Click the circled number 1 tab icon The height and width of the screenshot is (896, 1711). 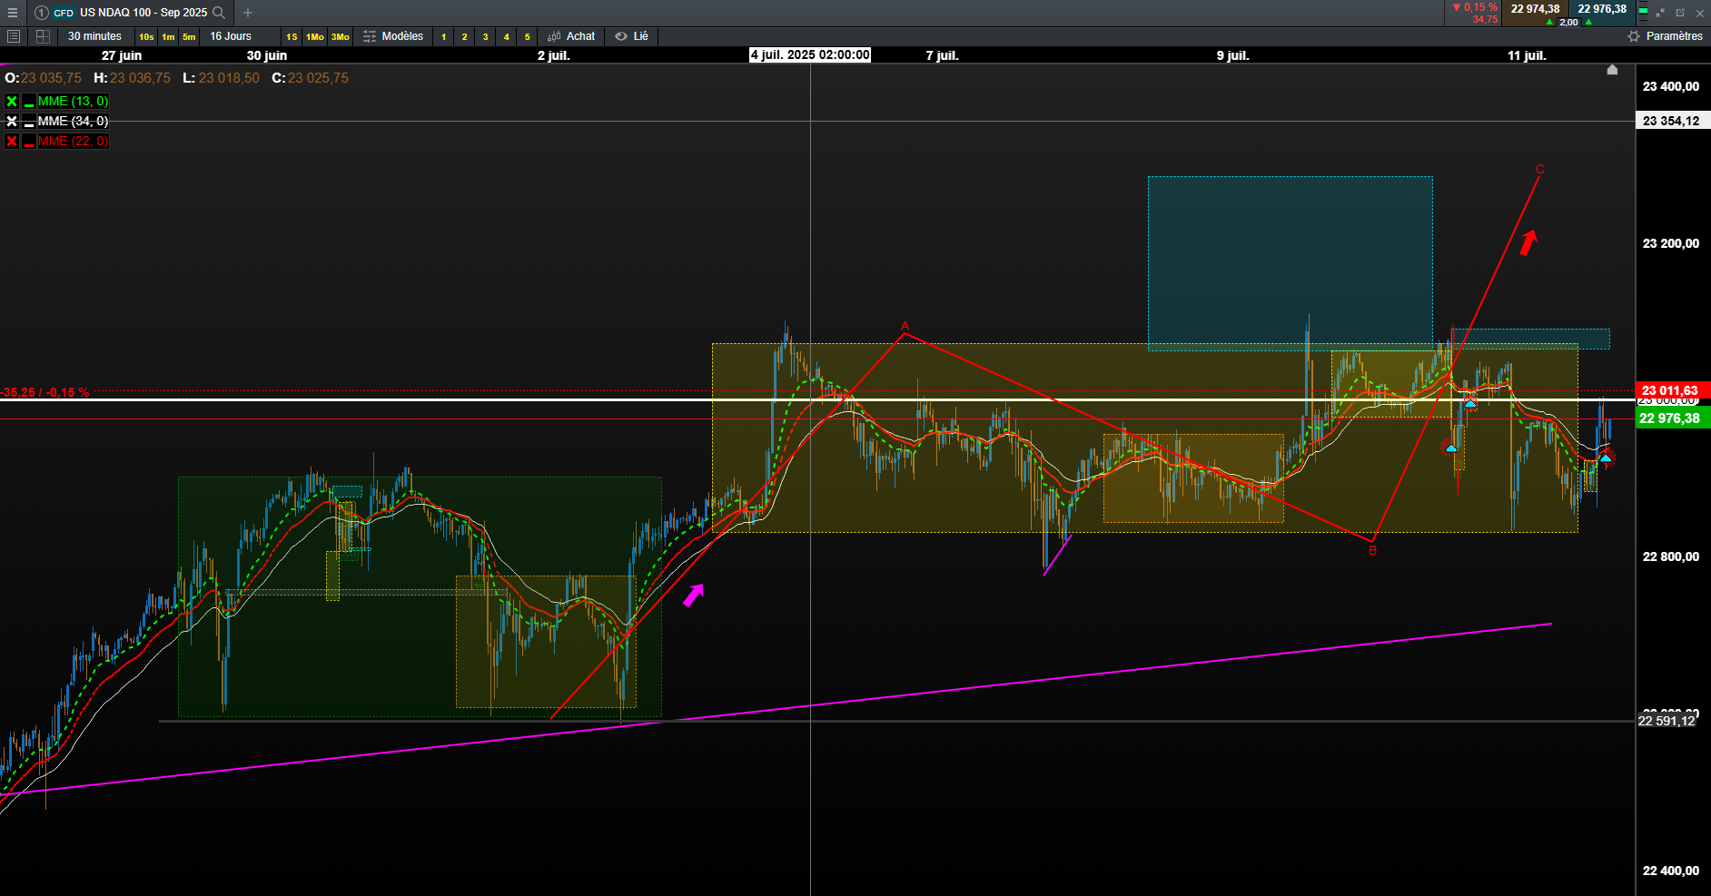tap(41, 13)
